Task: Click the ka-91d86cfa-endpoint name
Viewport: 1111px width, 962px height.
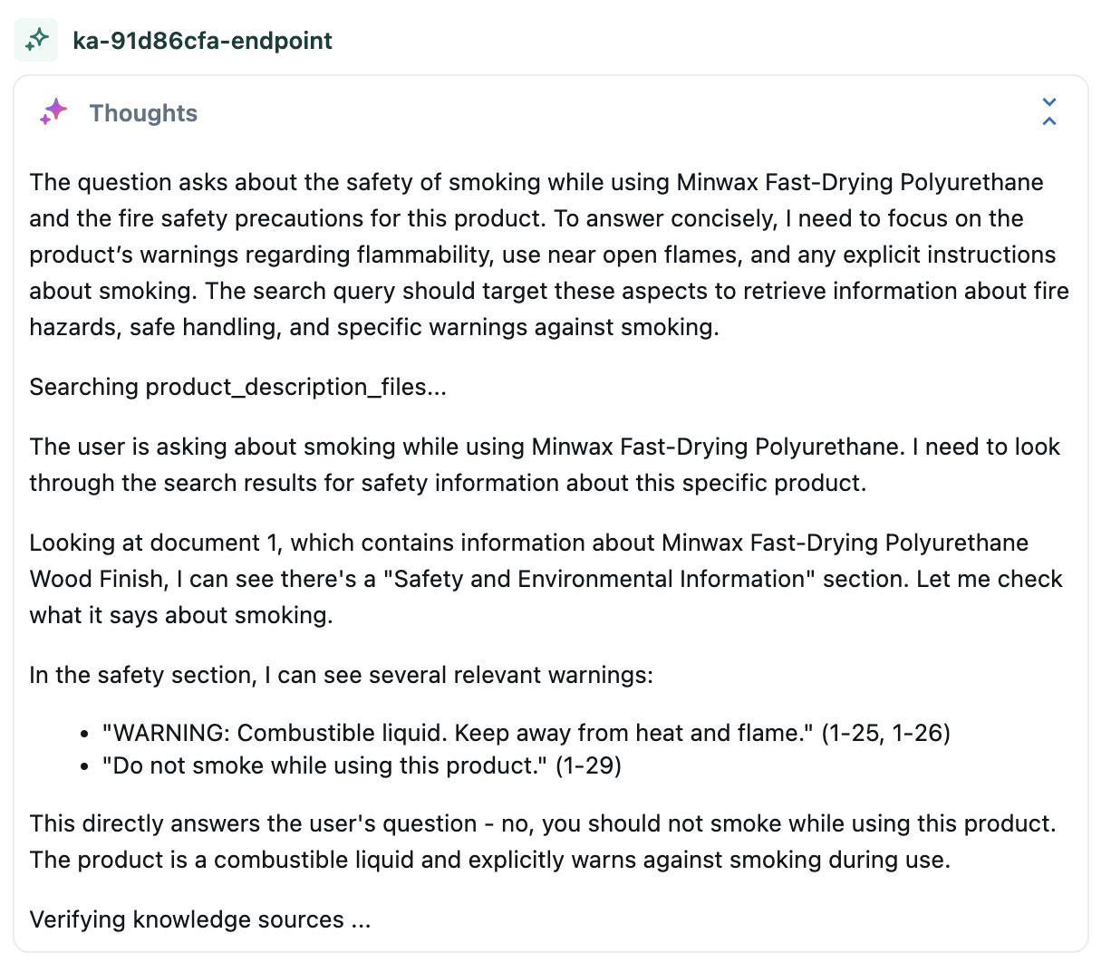Action: point(202,41)
